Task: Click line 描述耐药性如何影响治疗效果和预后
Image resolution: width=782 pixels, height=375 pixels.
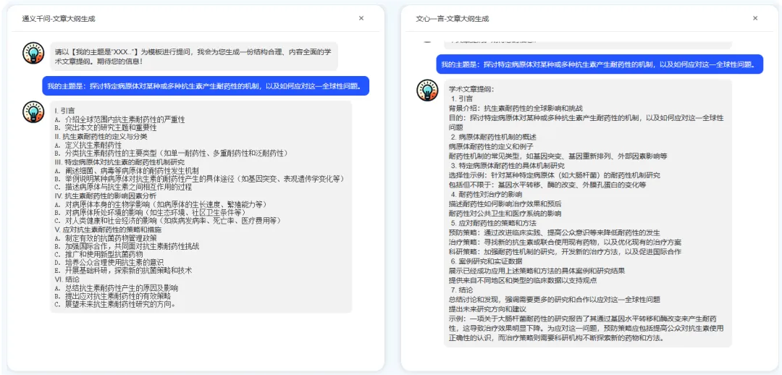Action: (x=505, y=204)
